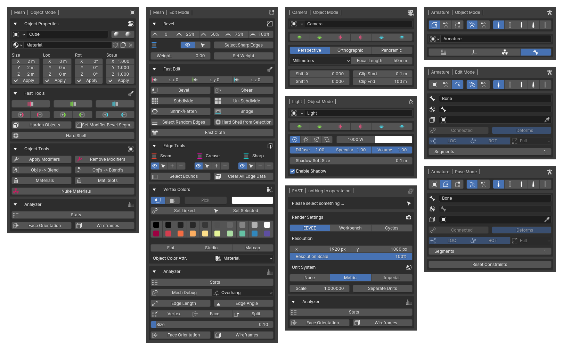Click the Select Sharp Edges button

243,45
